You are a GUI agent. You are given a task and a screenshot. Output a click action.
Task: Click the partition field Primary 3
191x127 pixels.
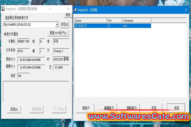(61, 51)
